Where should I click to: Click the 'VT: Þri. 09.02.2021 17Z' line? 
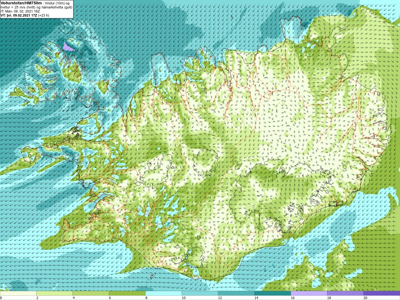[x=19, y=15]
